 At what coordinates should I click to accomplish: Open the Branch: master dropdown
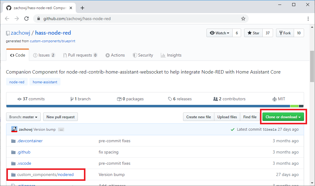23,117
